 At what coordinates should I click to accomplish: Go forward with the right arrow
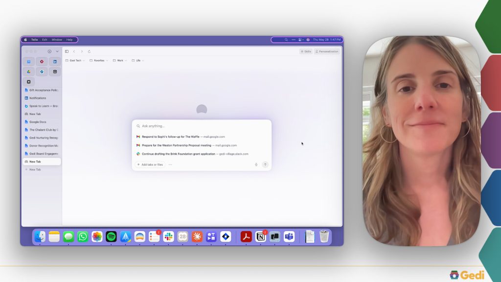tap(82, 51)
